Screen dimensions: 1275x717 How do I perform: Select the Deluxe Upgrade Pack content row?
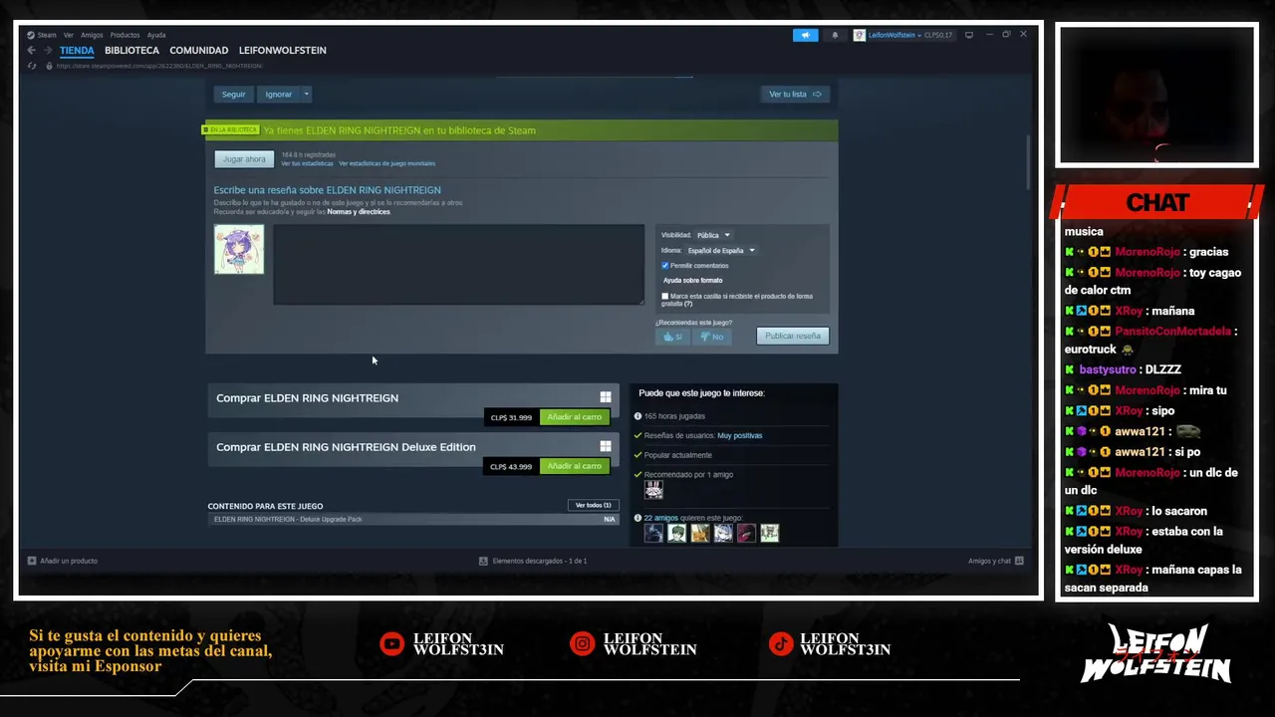coord(413,519)
